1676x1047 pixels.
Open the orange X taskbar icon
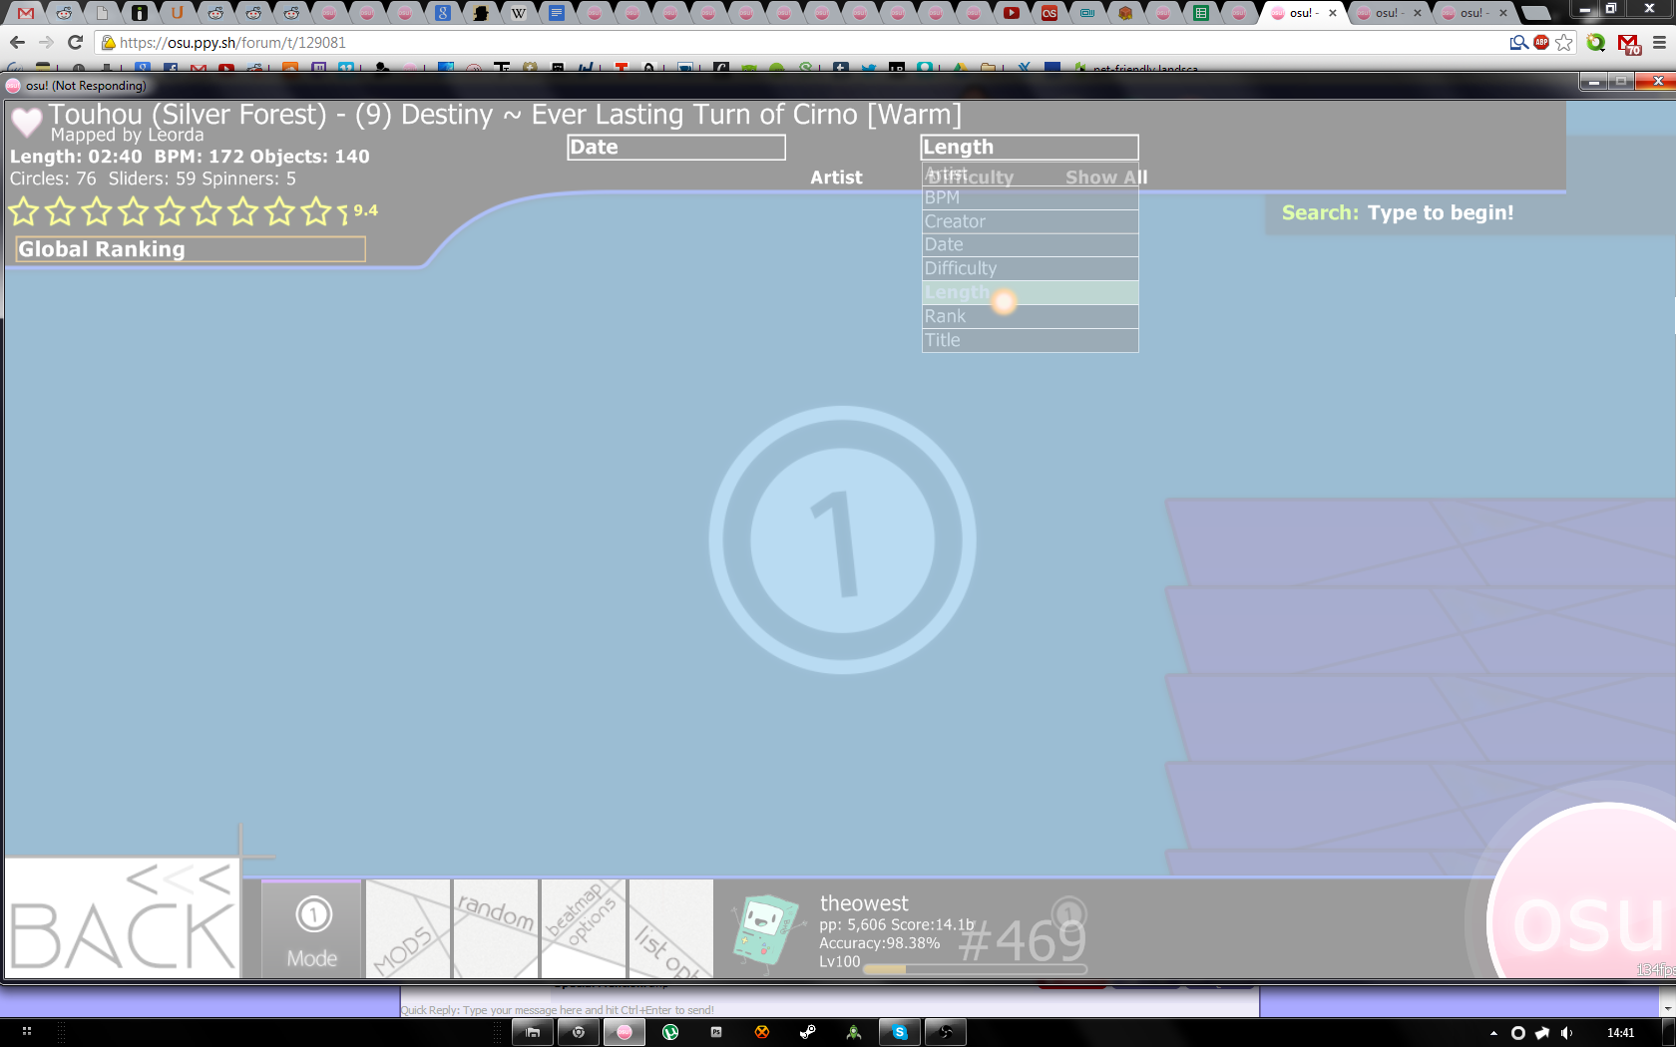pyautogui.click(x=762, y=1032)
